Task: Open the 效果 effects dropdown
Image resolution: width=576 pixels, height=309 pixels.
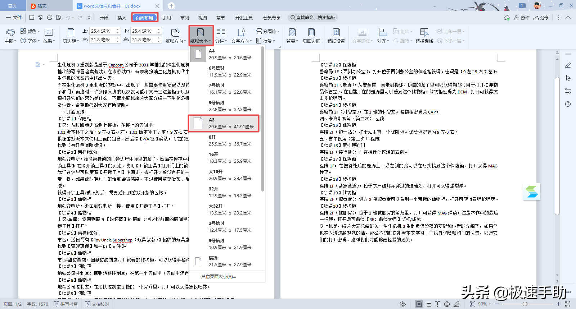Action: [49, 36]
